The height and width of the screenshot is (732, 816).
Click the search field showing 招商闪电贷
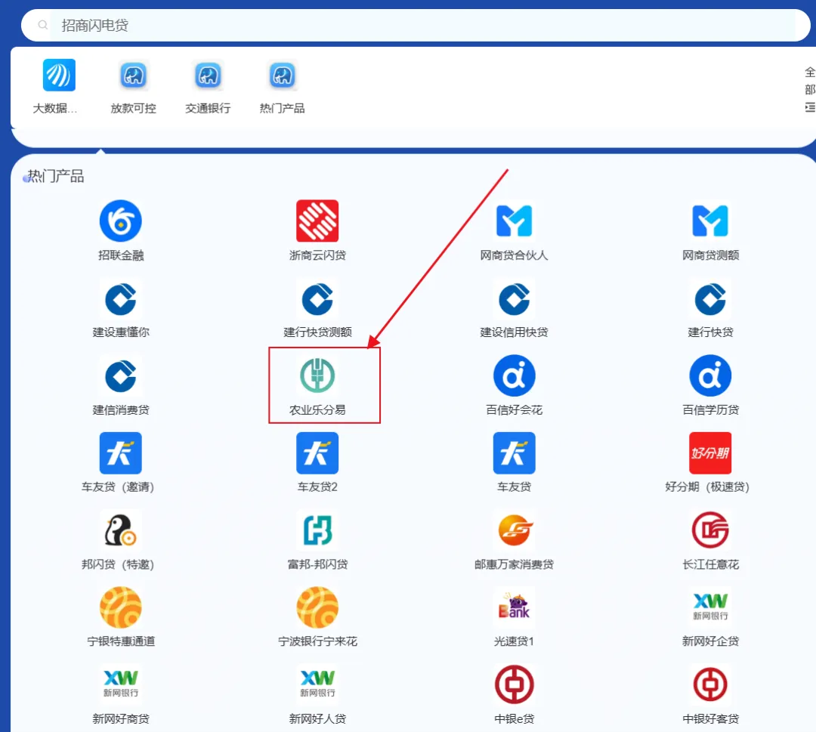point(416,25)
